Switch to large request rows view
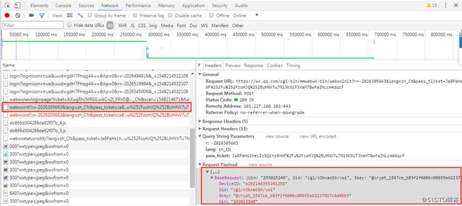Viewport: 462px width, 206px height. point(70,15)
